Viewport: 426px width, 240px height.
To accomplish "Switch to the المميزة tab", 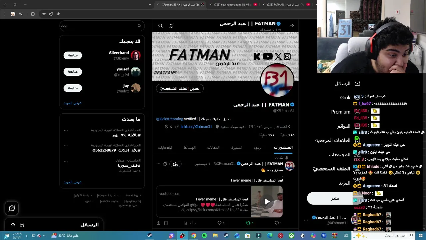I will 237,148.
